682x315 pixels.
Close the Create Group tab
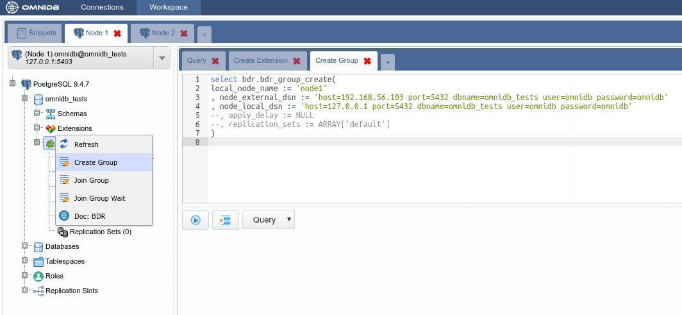click(x=367, y=61)
